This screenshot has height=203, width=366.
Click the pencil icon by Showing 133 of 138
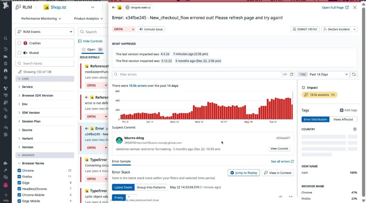click(x=20, y=72)
